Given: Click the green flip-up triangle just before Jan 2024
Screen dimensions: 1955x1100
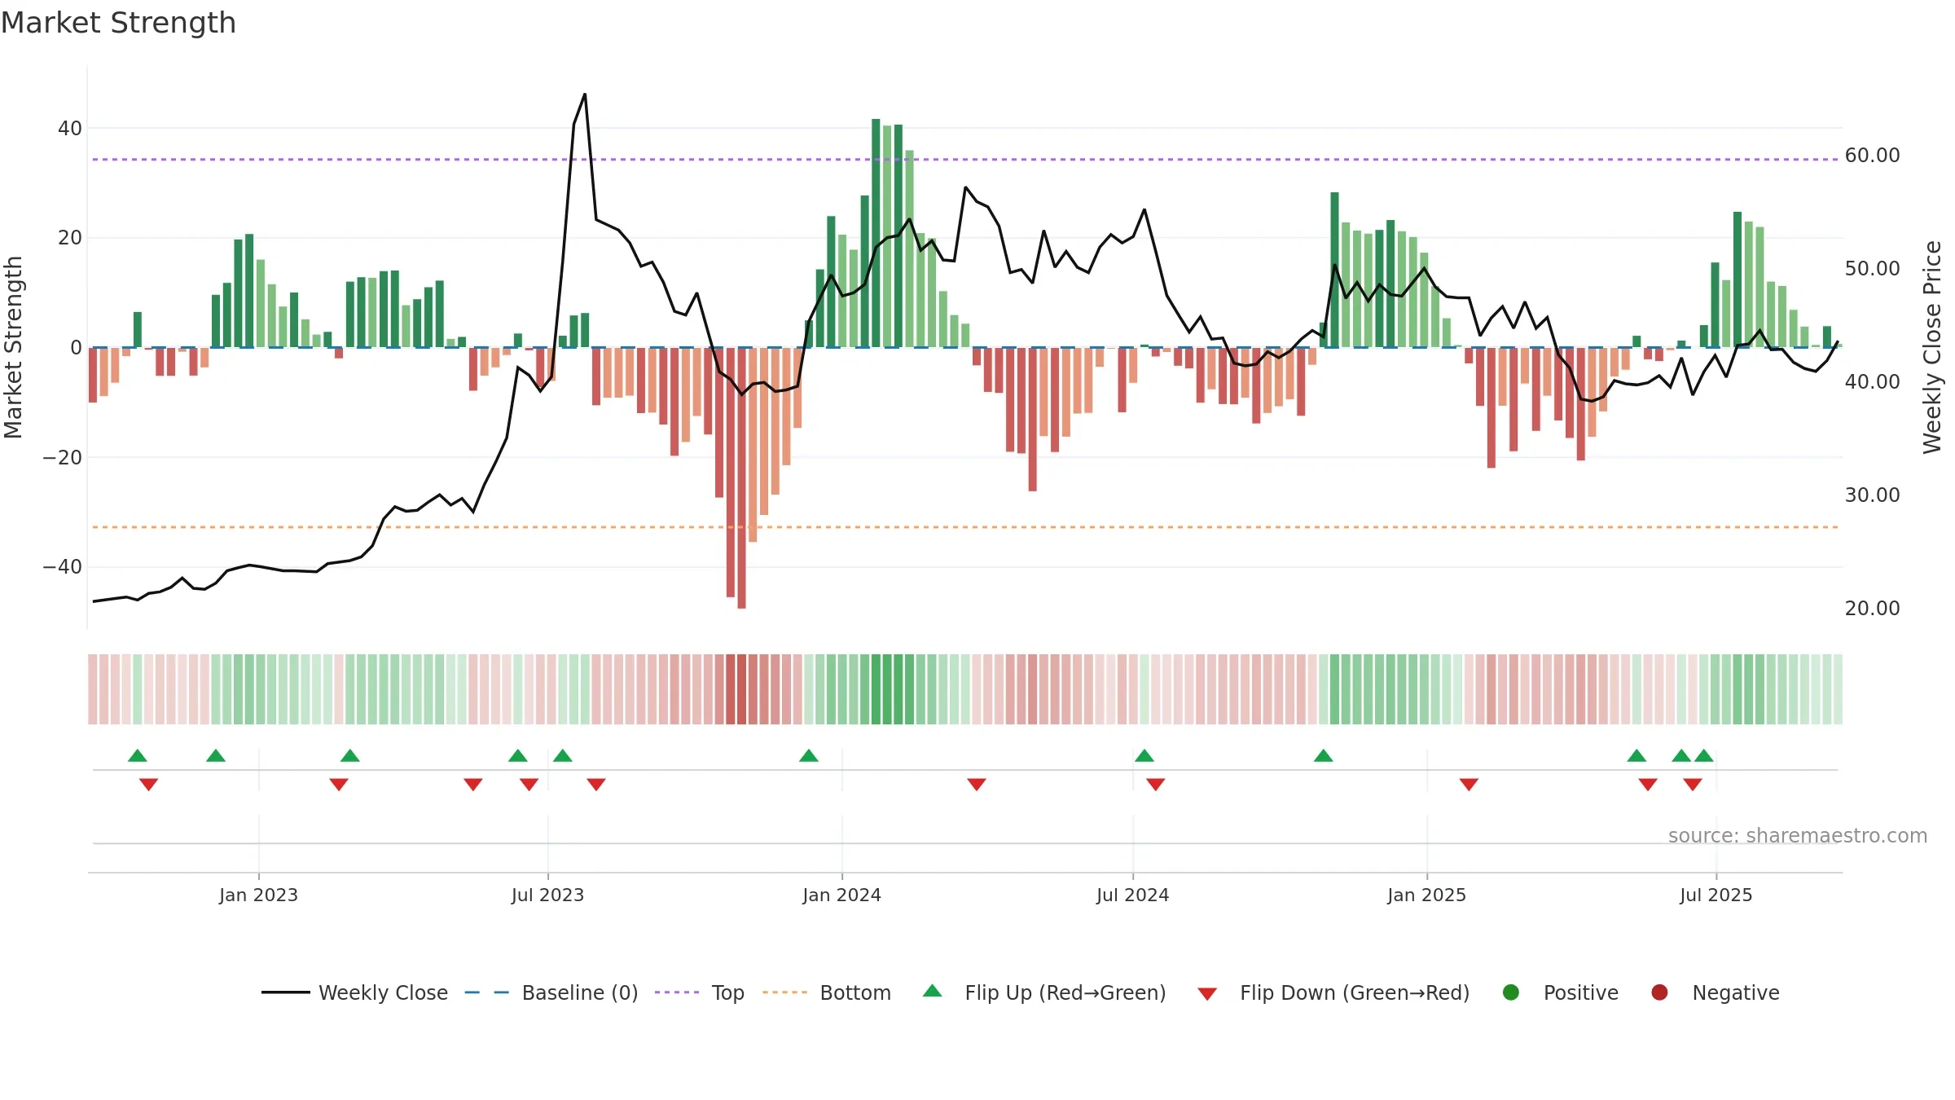Looking at the screenshot, I should coord(809,755).
